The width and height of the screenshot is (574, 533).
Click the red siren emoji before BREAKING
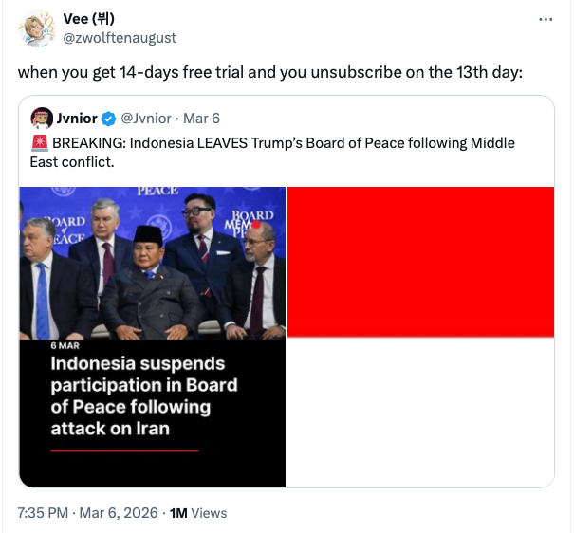39,143
